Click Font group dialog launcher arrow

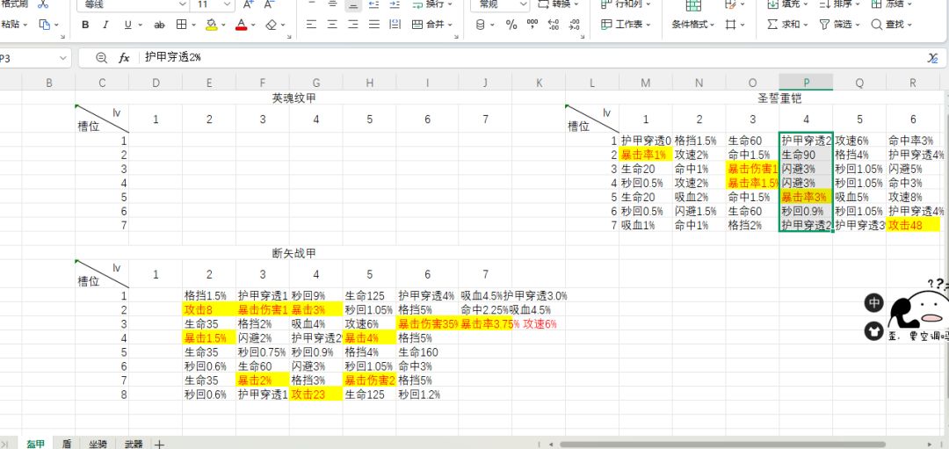click(x=289, y=38)
